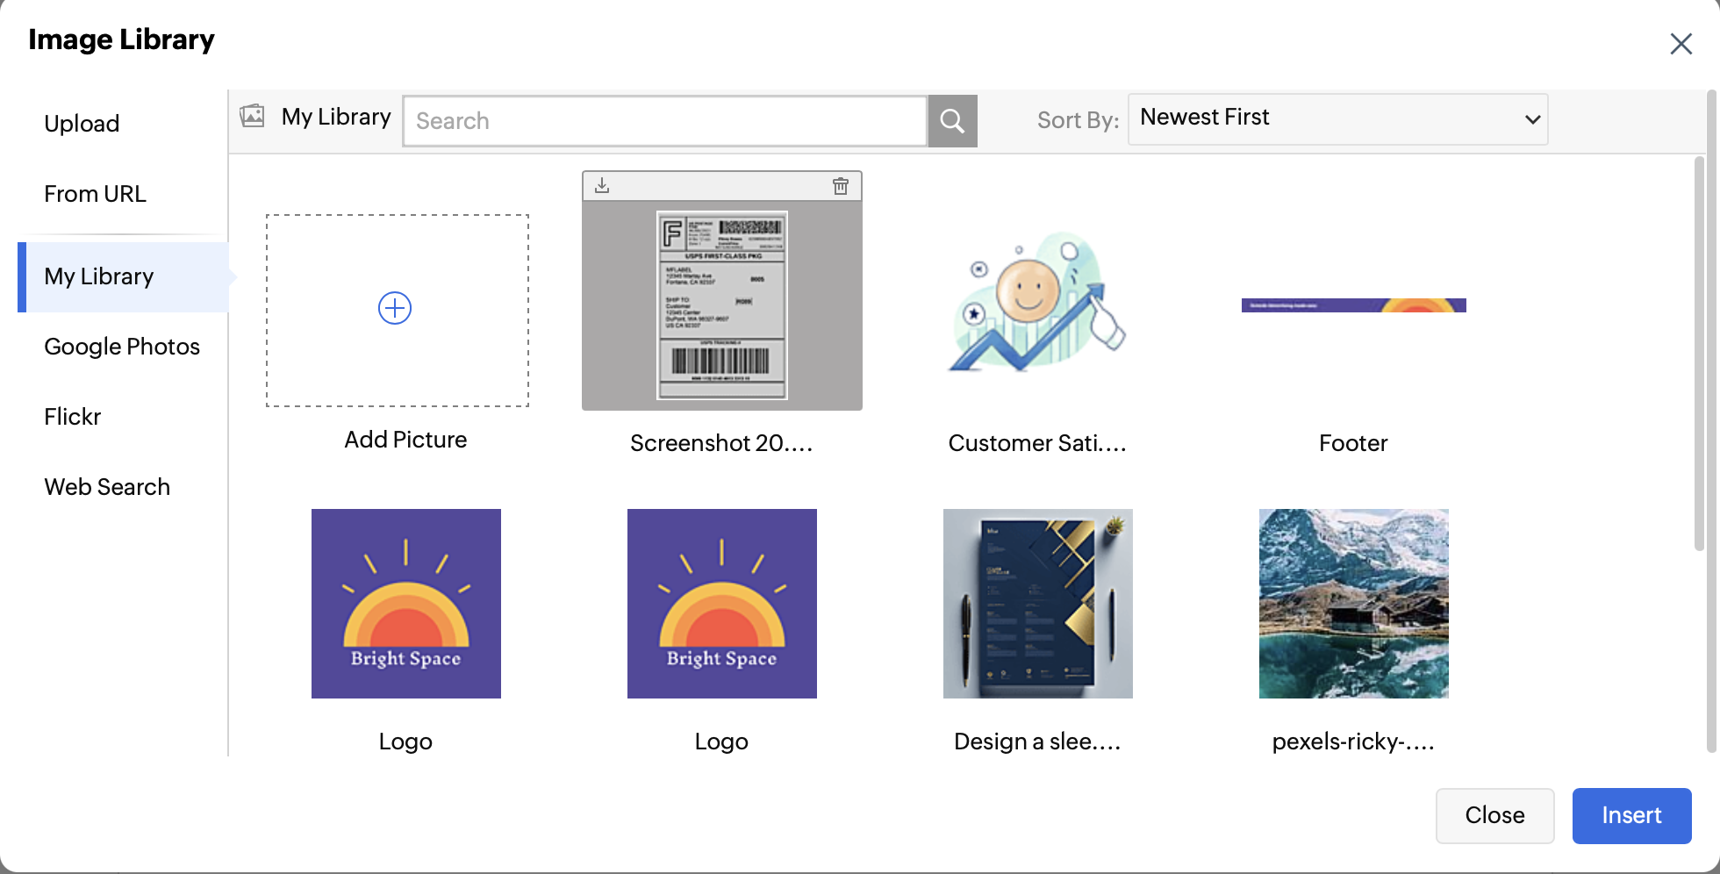Delete the Screenshot image with the trash icon
1720x874 pixels.
click(840, 186)
